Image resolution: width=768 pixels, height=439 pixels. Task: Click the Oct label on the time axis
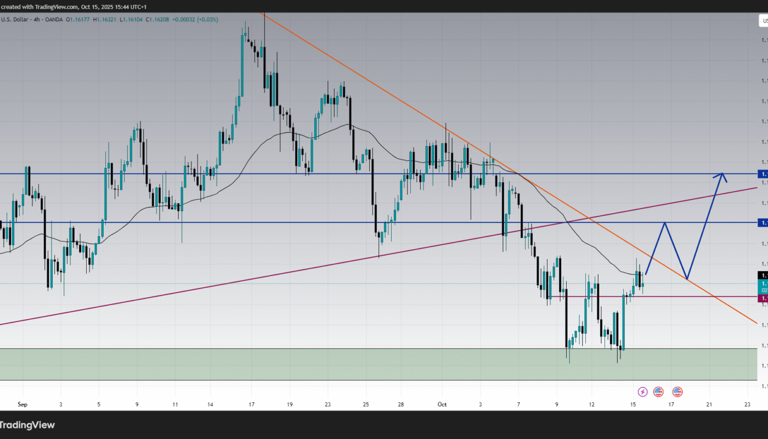[x=442, y=404]
